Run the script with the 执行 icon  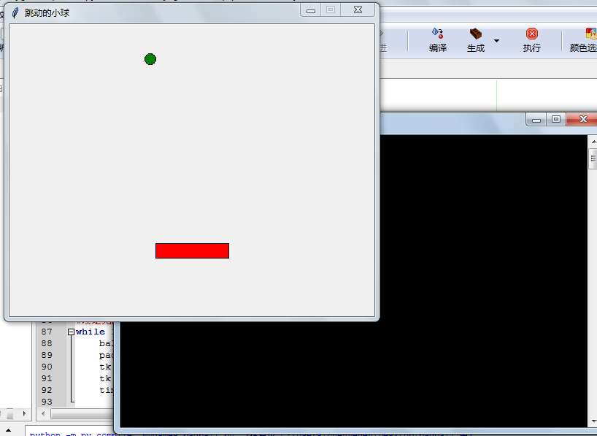[x=532, y=34]
